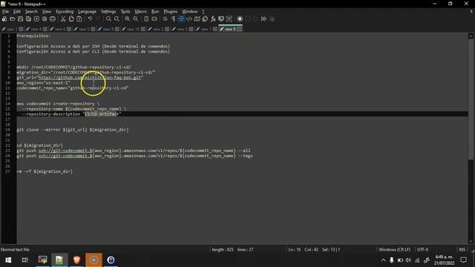Click the scrollbar up arrow
Screen dimensions: 475x267
pos(471,36)
